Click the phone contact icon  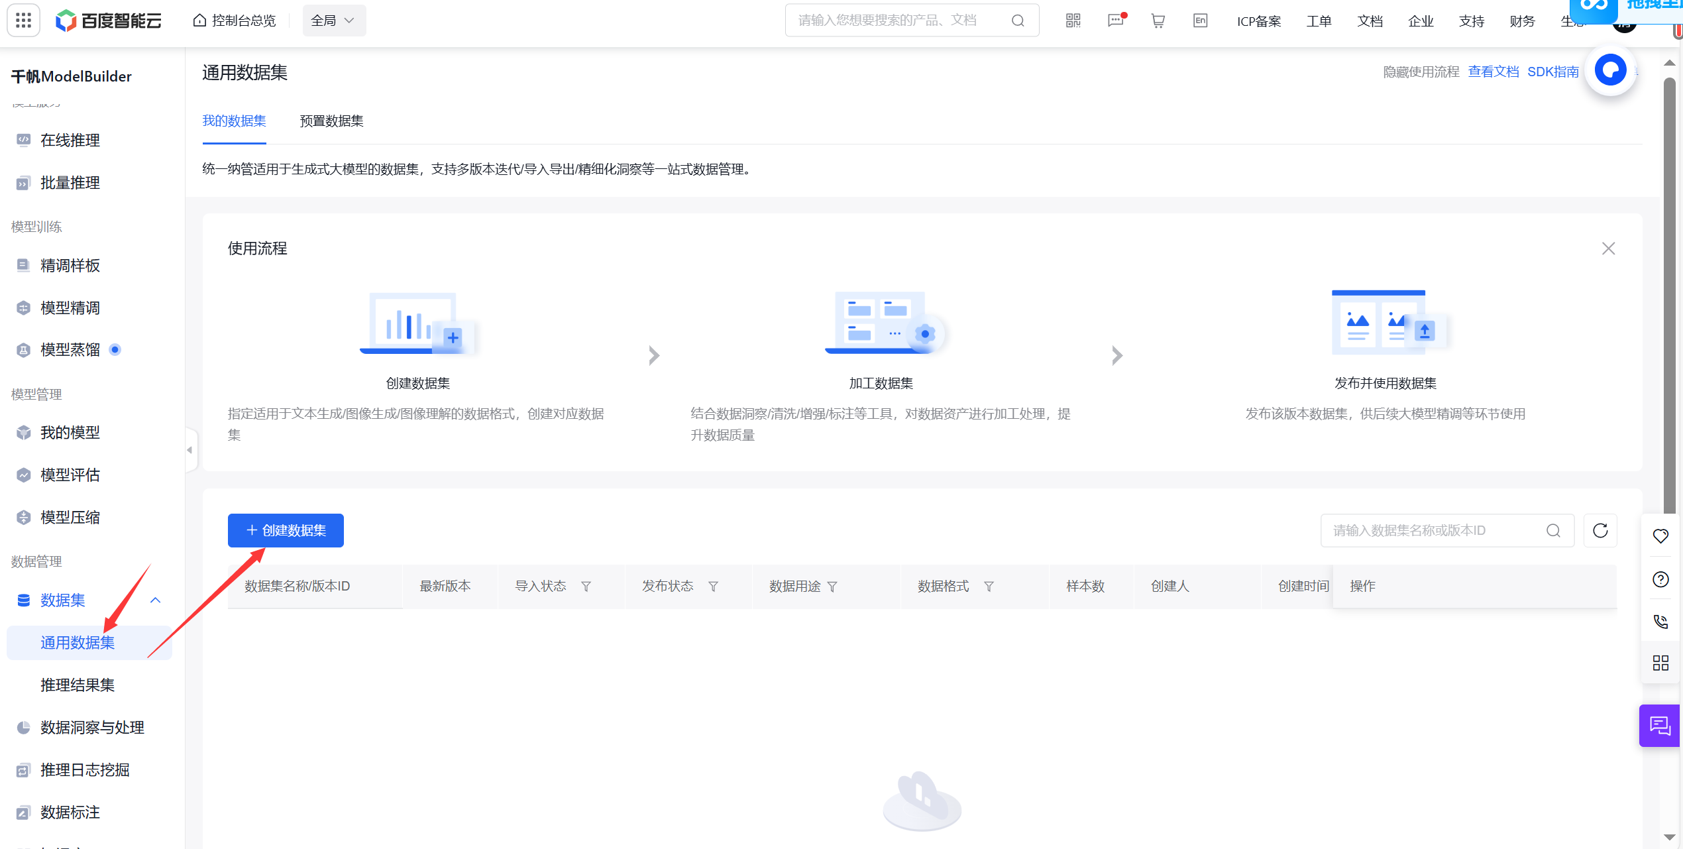coord(1660,621)
